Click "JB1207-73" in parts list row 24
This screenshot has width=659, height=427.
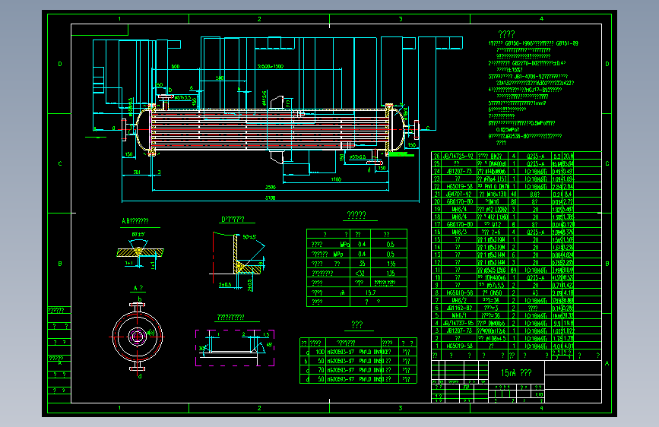tap(459, 171)
